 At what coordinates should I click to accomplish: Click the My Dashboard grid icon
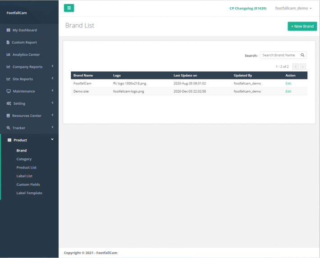pos(9,30)
